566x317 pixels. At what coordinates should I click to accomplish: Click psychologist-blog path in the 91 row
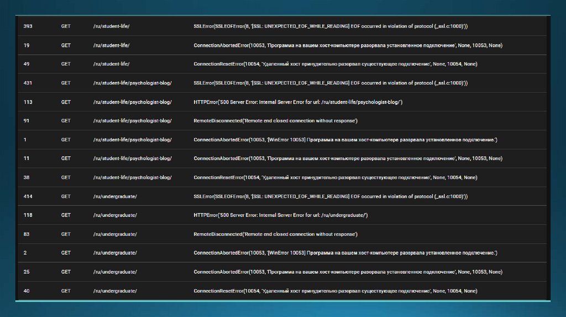point(133,120)
